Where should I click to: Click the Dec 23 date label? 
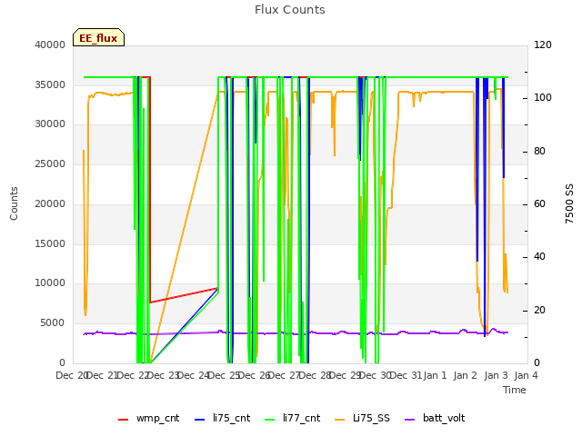[164, 375]
